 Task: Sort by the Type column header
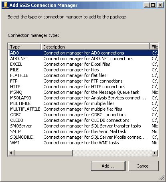tap(24, 47)
